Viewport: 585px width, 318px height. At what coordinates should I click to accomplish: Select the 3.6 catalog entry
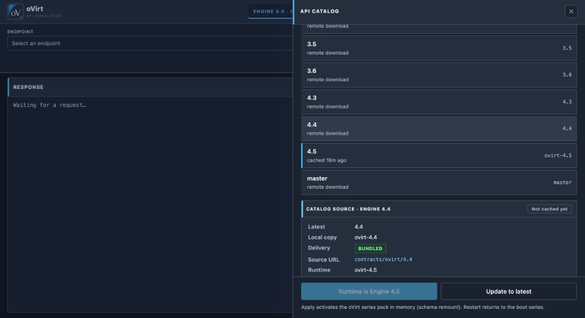[439, 75]
